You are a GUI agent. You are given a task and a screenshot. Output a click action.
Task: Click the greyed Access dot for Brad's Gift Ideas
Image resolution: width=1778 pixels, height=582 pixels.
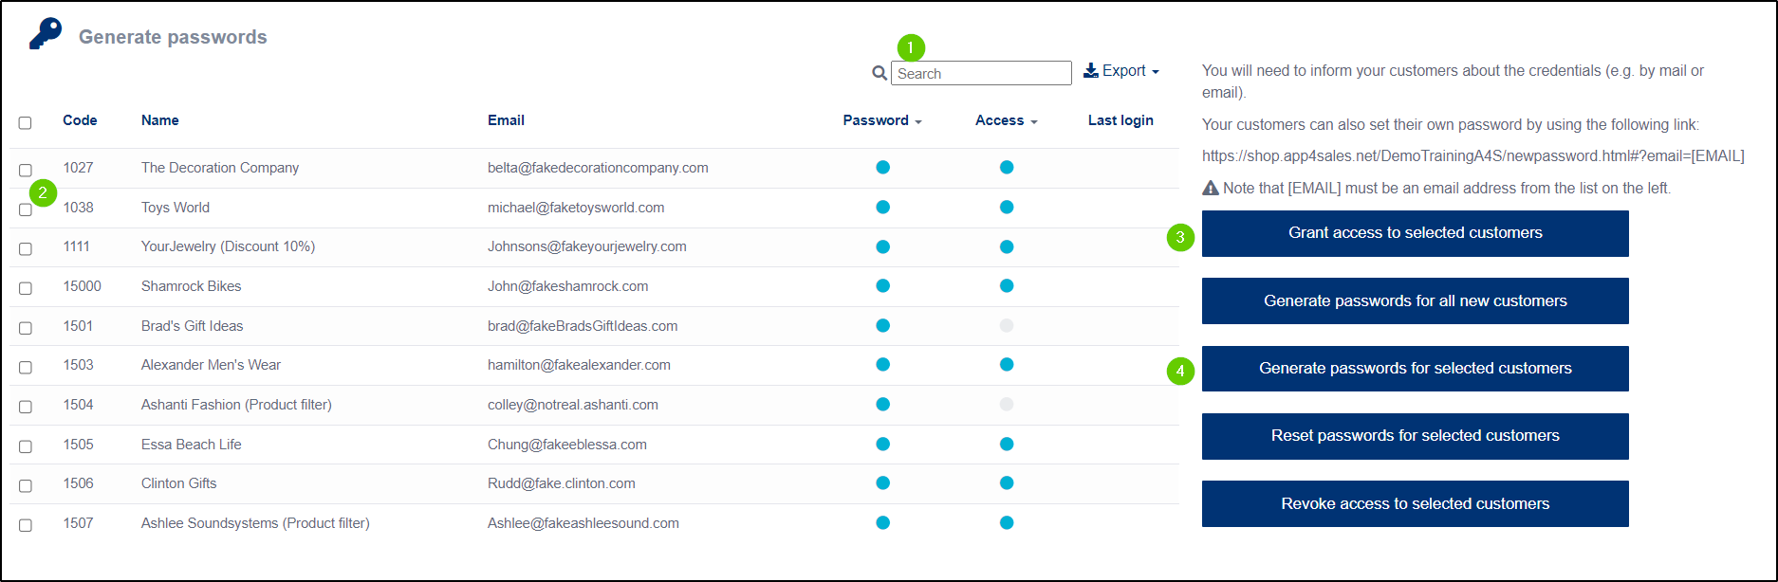(x=1007, y=325)
